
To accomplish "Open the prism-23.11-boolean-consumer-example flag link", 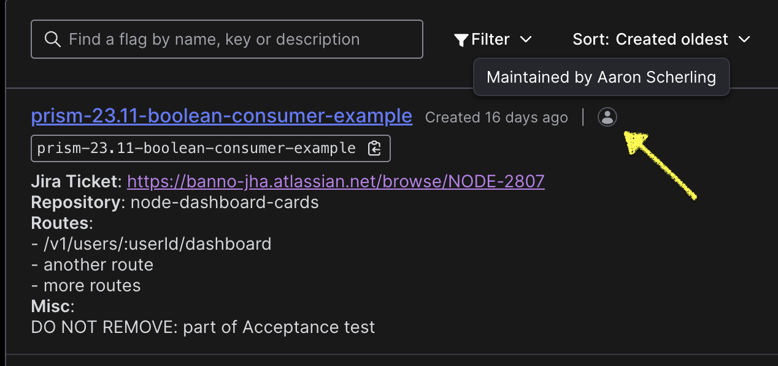I will [221, 116].
